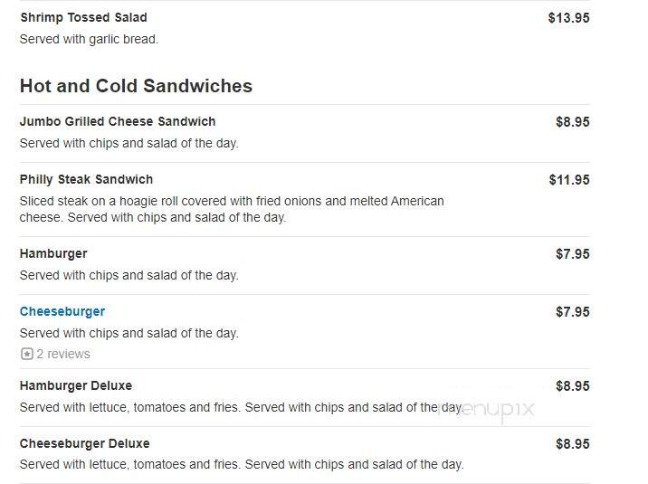Click the Philly Steak Sandwich title

coord(86,179)
